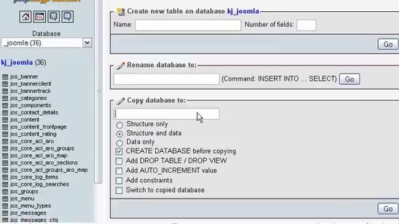
Task: Enable Add AUTO_INCREMENT value checkbox
Action: (x=119, y=171)
